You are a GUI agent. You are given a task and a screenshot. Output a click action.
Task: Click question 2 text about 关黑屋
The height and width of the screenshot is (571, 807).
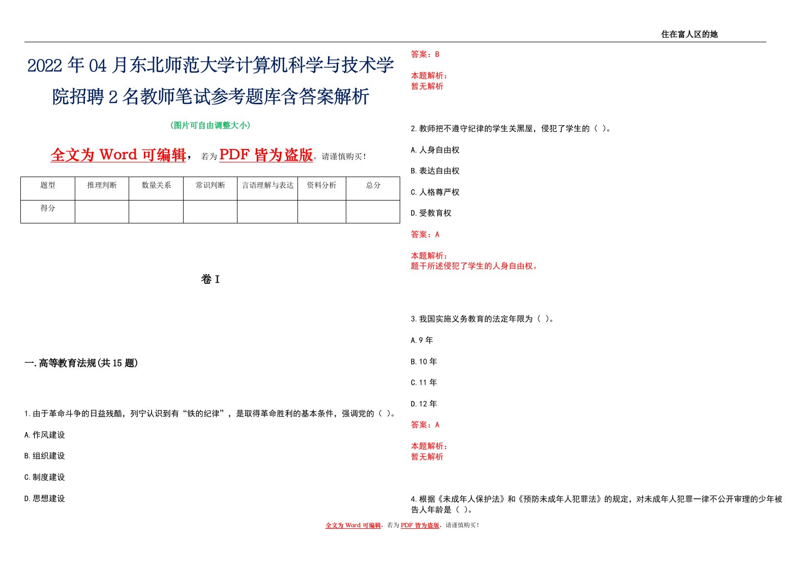click(x=511, y=129)
